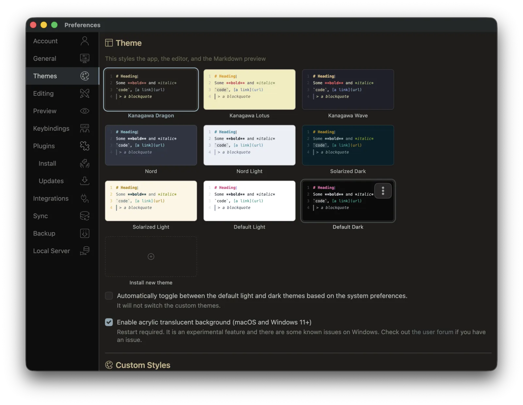Uncheck acrylic translucent background option
Screen dimensions: 523x405
coord(109,322)
